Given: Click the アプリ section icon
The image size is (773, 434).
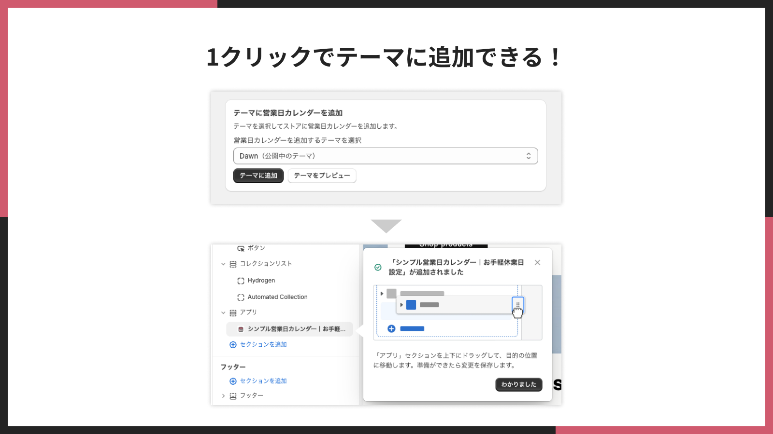Looking at the screenshot, I should (x=233, y=312).
